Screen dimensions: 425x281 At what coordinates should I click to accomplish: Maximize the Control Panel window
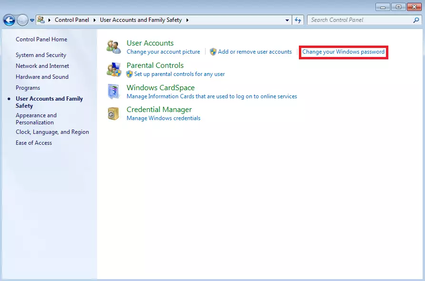click(398, 7)
